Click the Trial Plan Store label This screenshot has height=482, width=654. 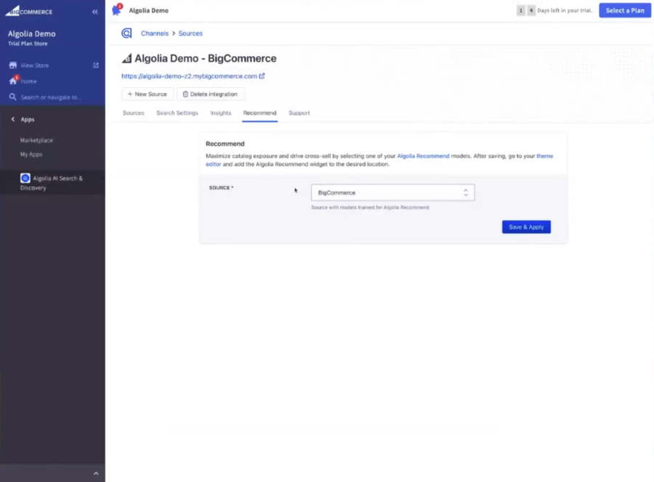coord(28,44)
